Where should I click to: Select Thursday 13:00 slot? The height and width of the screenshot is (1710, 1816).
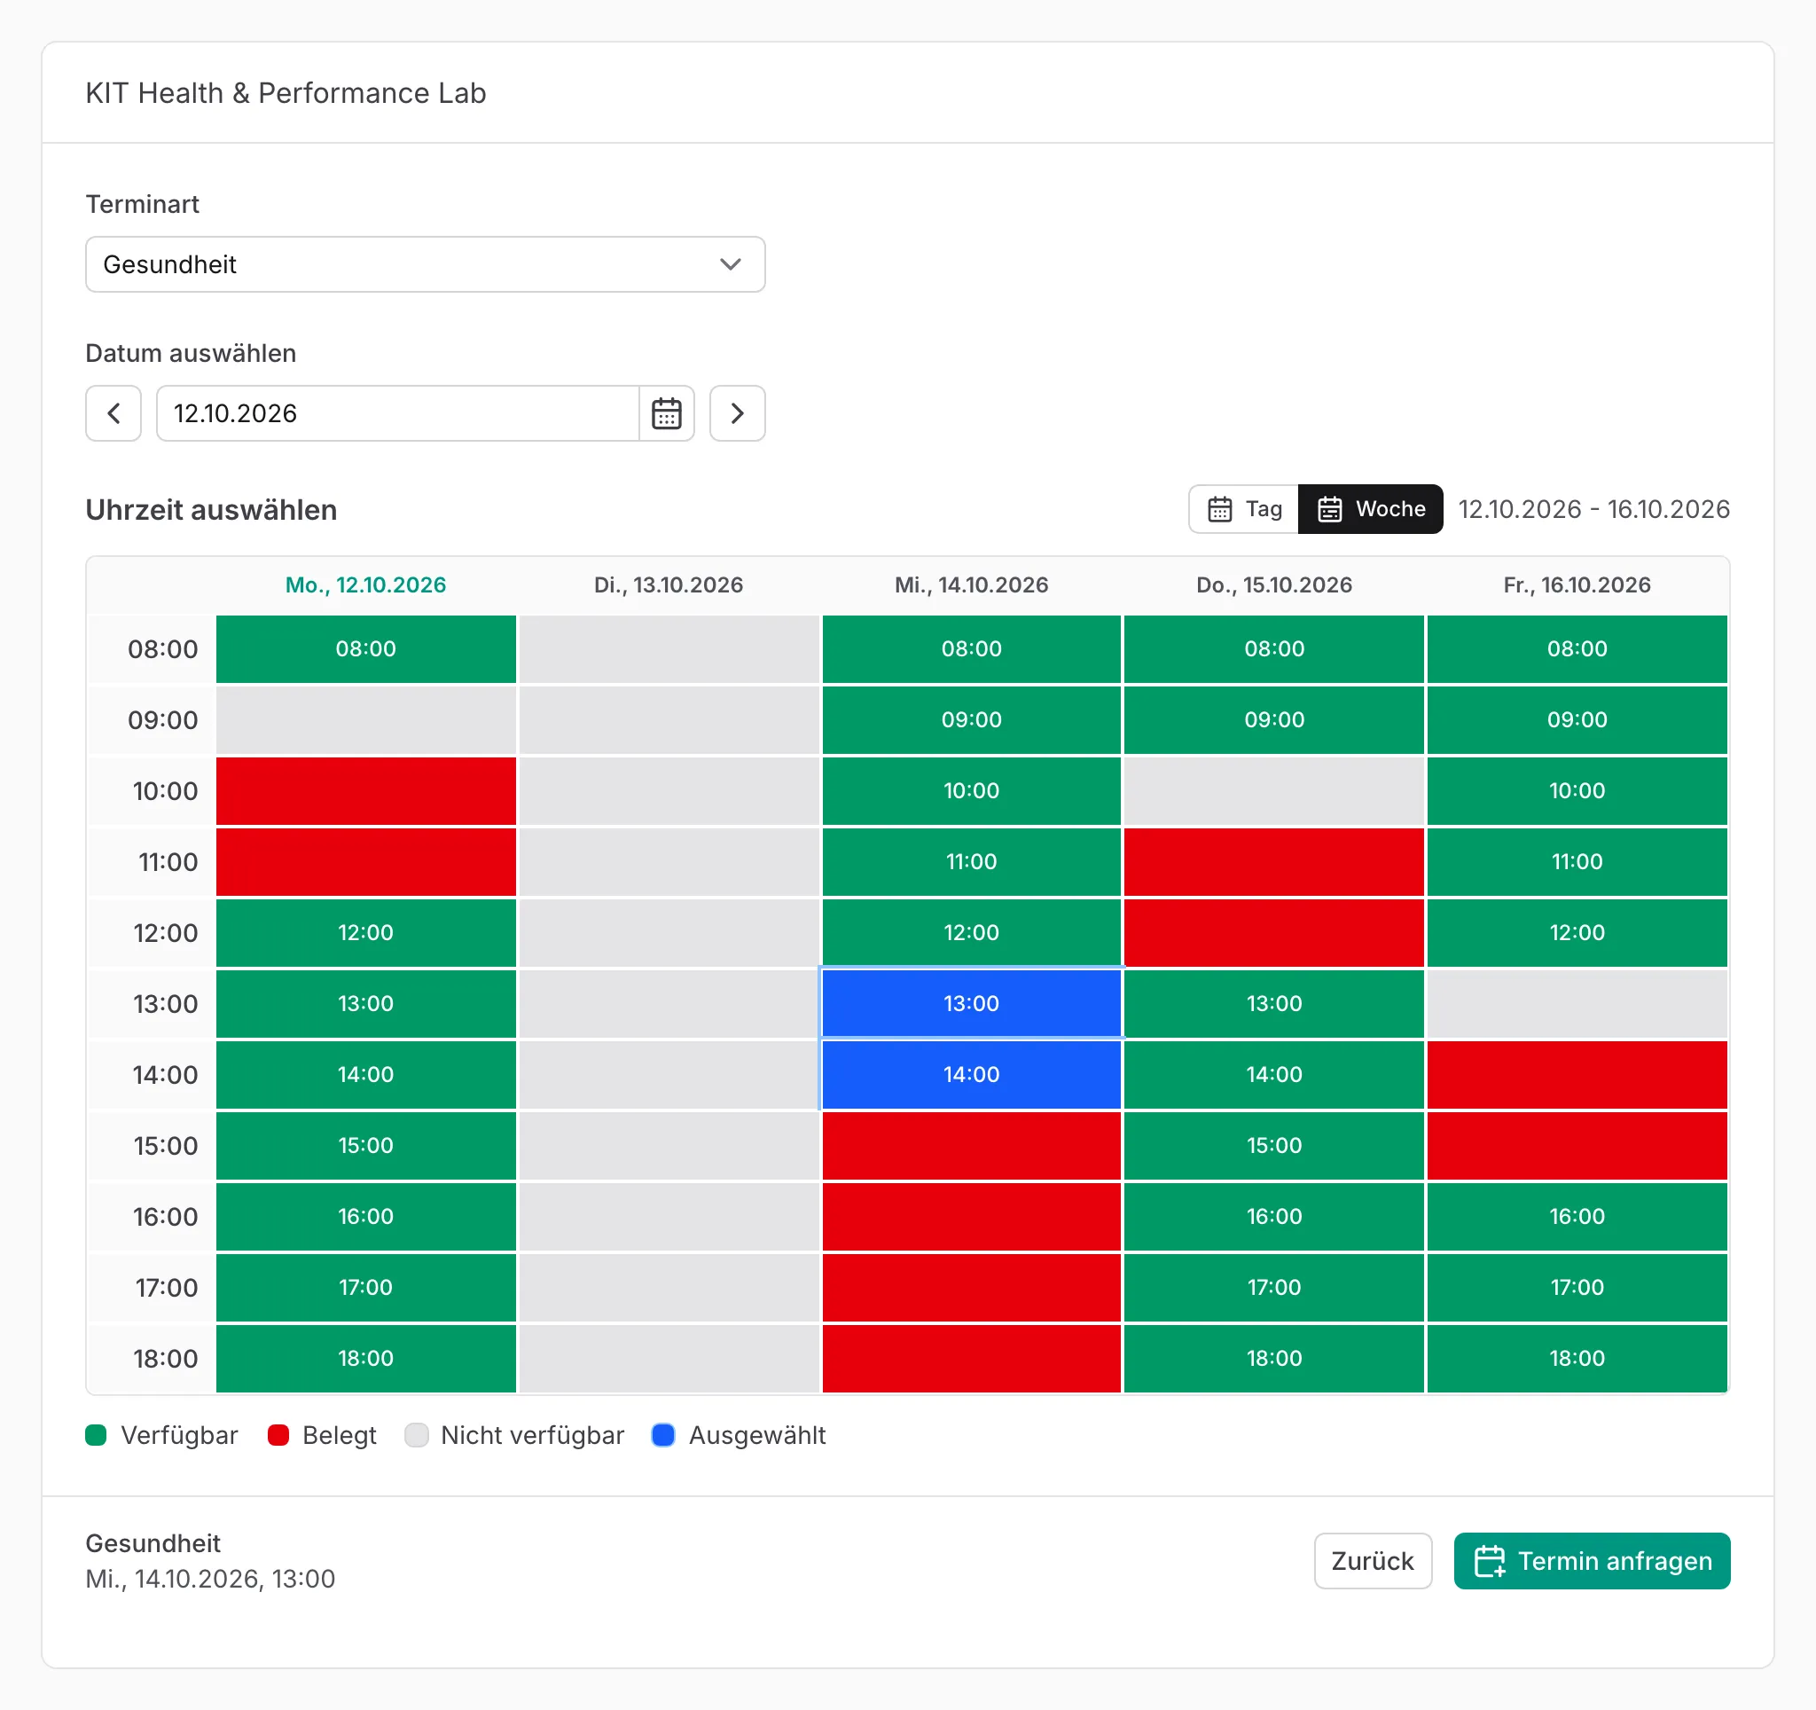[1273, 1004]
